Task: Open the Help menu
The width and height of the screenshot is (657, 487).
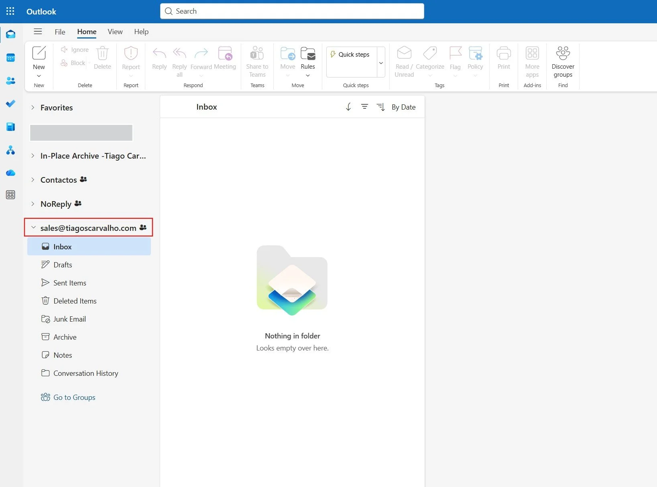Action: [x=141, y=32]
